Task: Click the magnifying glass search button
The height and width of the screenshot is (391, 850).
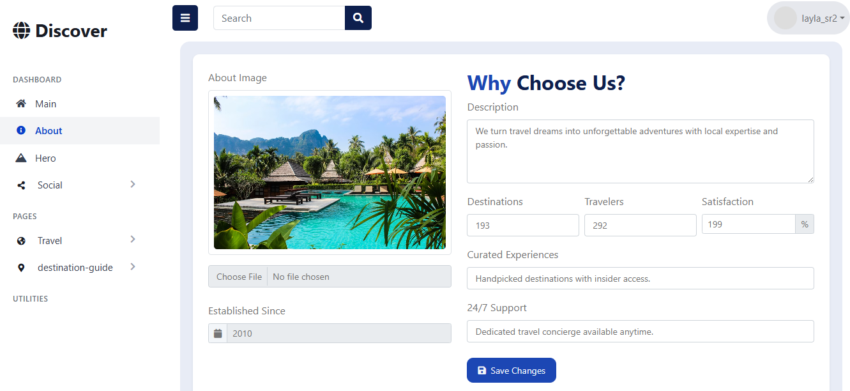Action: (358, 18)
